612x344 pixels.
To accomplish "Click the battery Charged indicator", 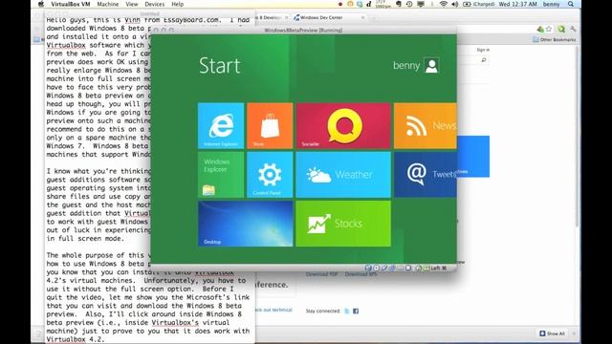I will pyautogui.click(x=479, y=4).
